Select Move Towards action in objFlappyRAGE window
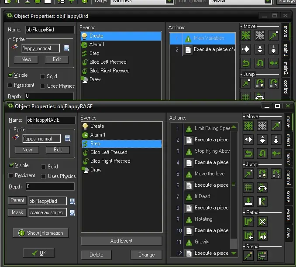The image size is (296, 267). coord(276,126)
